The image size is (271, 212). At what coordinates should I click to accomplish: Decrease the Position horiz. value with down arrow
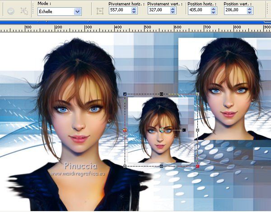click(214, 12)
